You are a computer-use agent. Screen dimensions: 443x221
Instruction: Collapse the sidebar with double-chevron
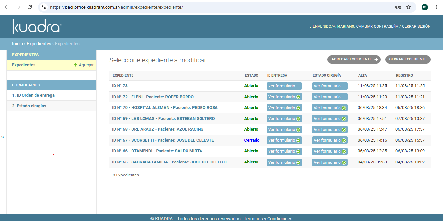coord(3,137)
